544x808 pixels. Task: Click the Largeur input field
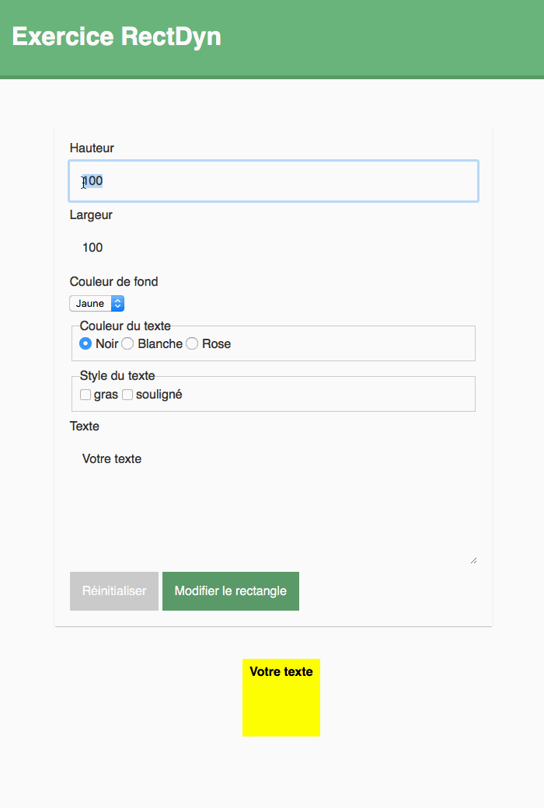pos(274,248)
